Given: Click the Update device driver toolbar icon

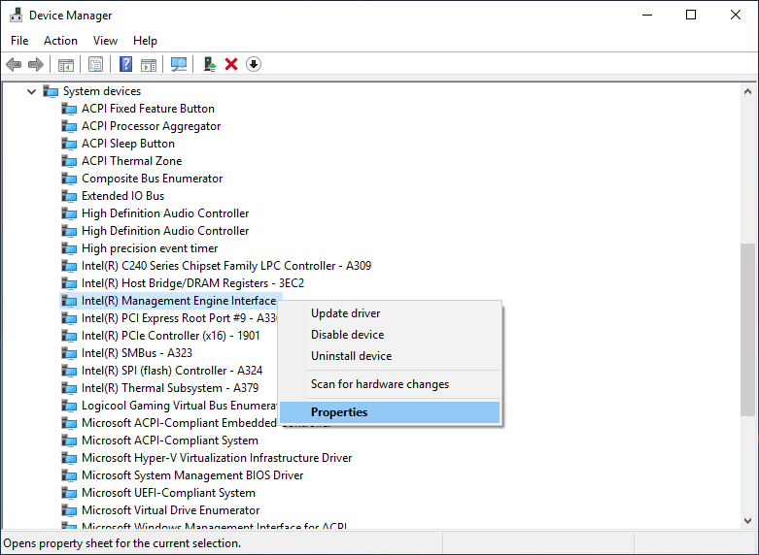Looking at the screenshot, I should tap(210, 64).
